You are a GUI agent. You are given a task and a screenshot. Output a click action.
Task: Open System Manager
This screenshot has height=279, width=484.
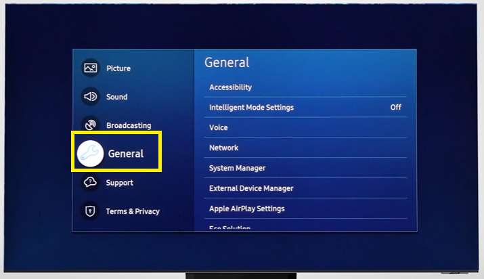(x=305, y=168)
